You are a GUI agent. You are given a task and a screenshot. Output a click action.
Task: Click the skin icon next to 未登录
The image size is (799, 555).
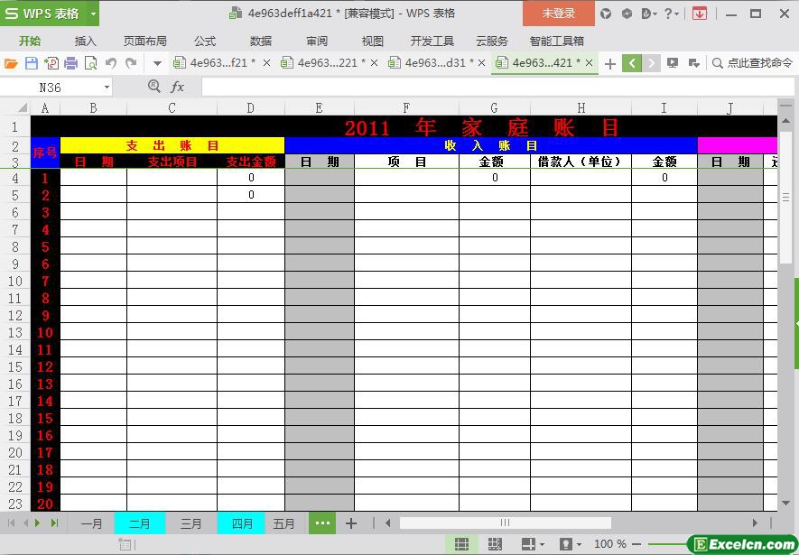(606, 14)
